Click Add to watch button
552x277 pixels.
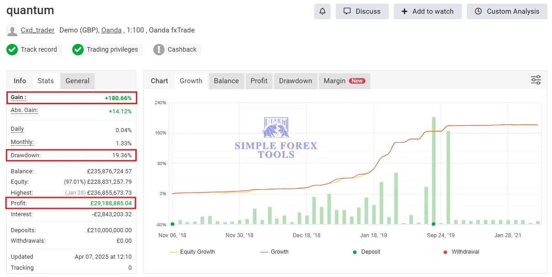tap(428, 11)
